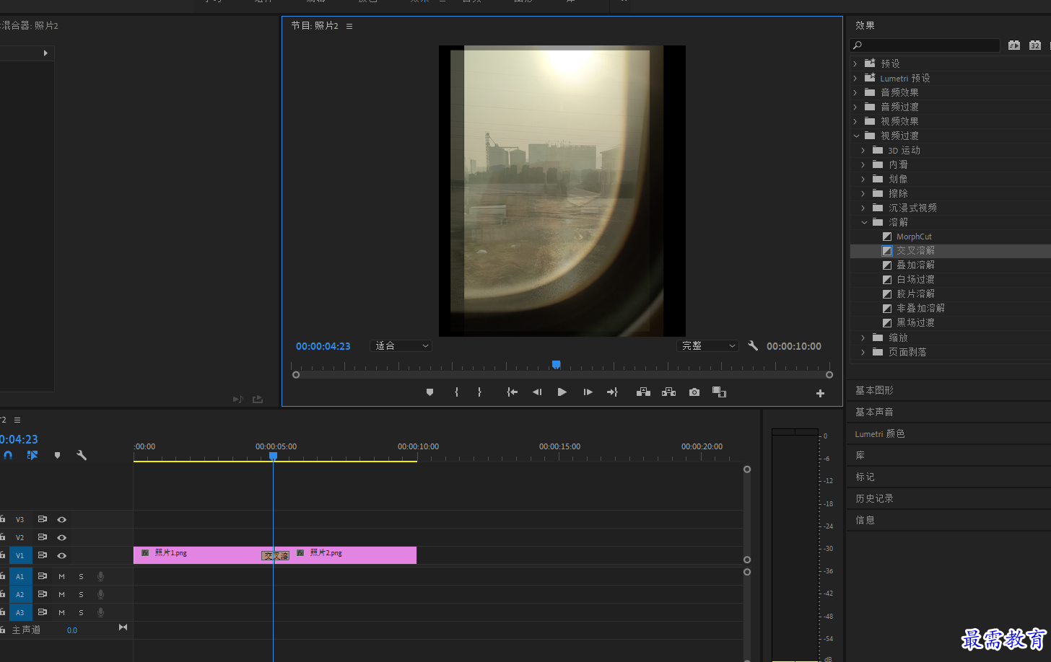Toggle V1 track output eye

coord(62,555)
